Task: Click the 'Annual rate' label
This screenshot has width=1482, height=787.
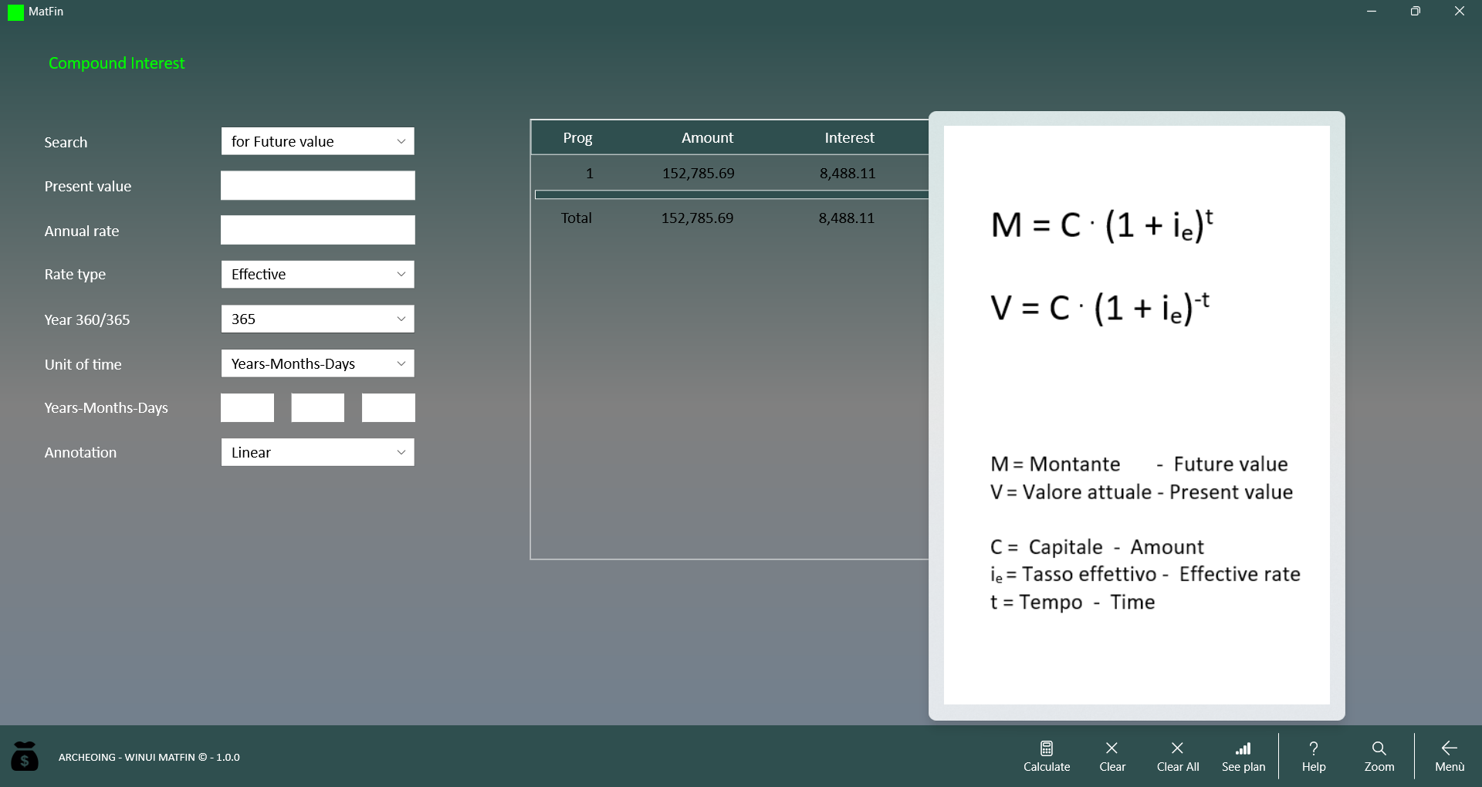Action: pos(82,231)
